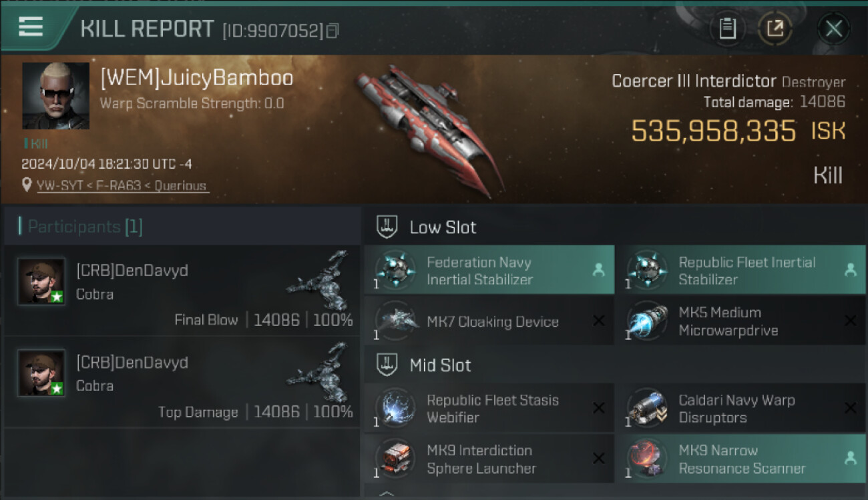Screen dimensions: 868x500
Task: Select the MK7 Cloaking Device module icon
Action: tap(396, 321)
